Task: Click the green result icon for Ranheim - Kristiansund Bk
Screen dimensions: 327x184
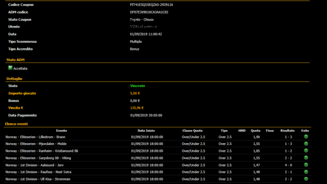Action: pyautogui.click(x=306, y=150)
